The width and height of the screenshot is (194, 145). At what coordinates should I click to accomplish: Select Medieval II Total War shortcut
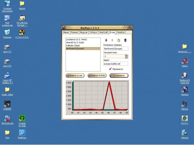click(185, 78)
